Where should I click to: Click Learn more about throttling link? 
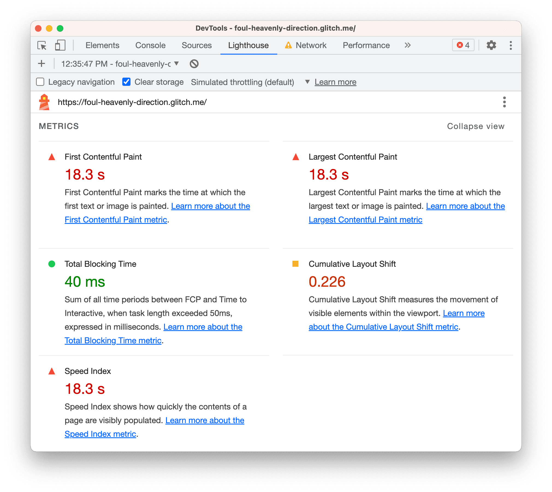[336, 82]
